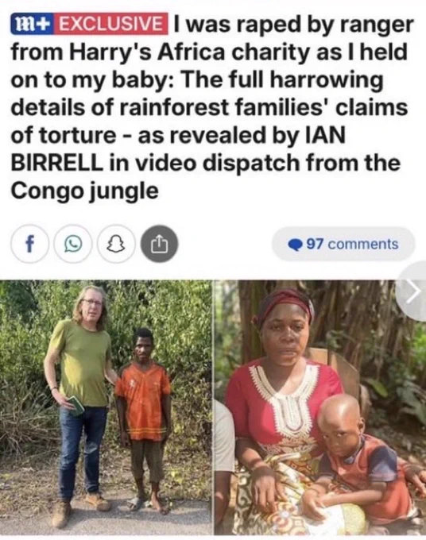View the right photo of woman with child

[x=320, y=407]
